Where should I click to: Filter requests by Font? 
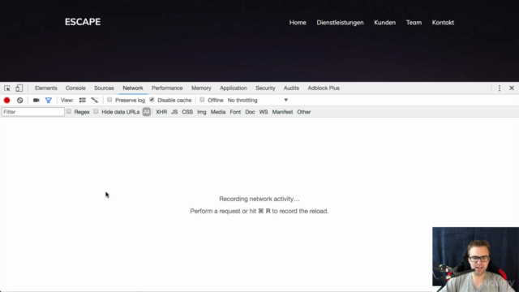[x=235, y=112]
